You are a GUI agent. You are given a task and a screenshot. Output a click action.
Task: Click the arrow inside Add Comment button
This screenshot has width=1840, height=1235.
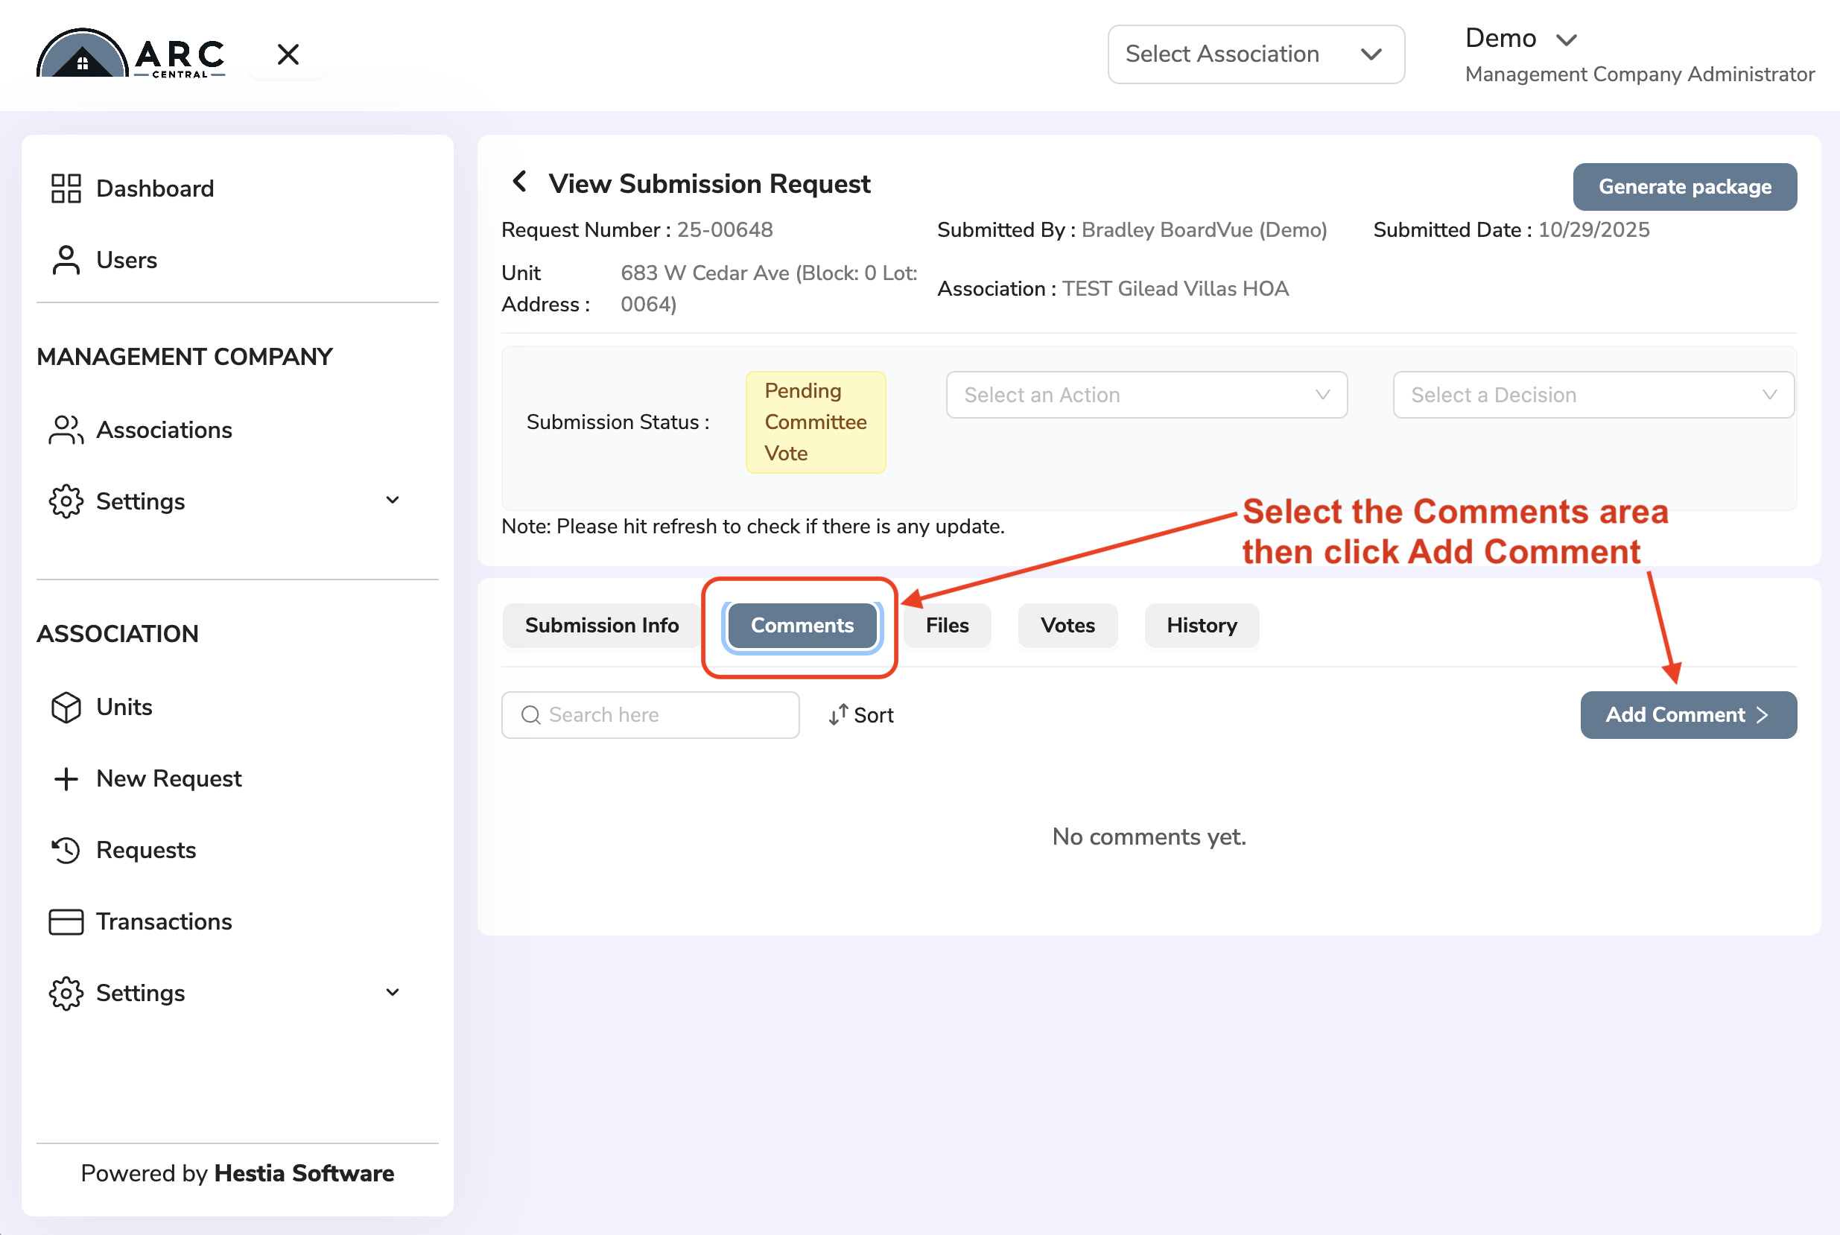coord(1762,715)
